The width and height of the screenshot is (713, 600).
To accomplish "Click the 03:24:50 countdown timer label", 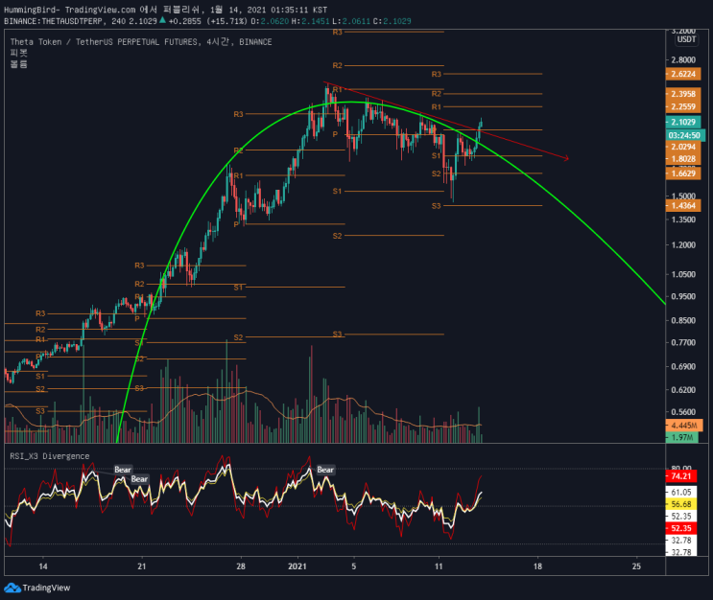I will (684, 135).
